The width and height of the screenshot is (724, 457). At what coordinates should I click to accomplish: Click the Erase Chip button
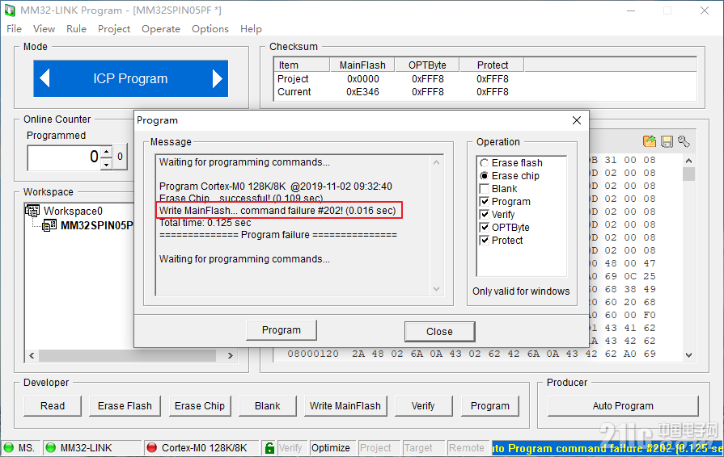[200, 406]
